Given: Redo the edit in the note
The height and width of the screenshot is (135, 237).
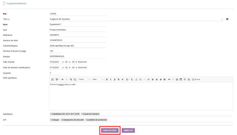Looking at the screenshot, I should (x=67, y=79).
